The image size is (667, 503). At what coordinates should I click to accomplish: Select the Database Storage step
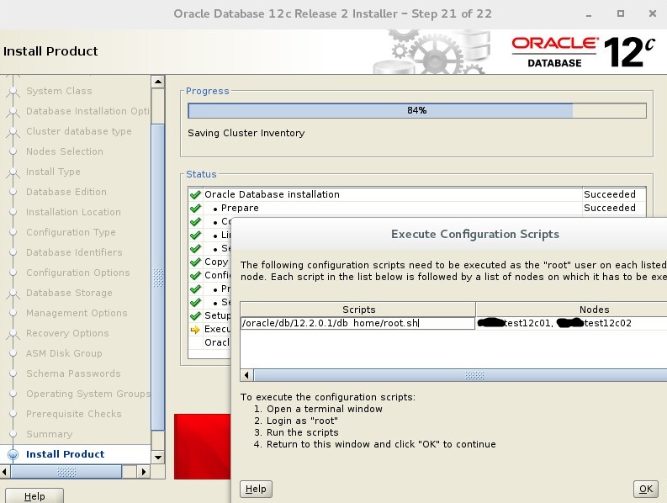pos(69,293)
